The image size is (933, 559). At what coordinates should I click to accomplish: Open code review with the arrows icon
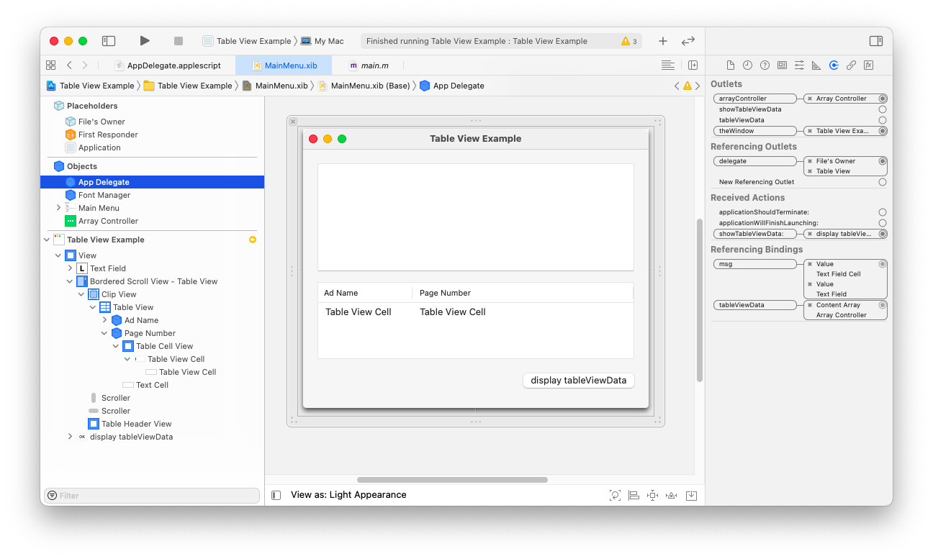coord(688,41)
